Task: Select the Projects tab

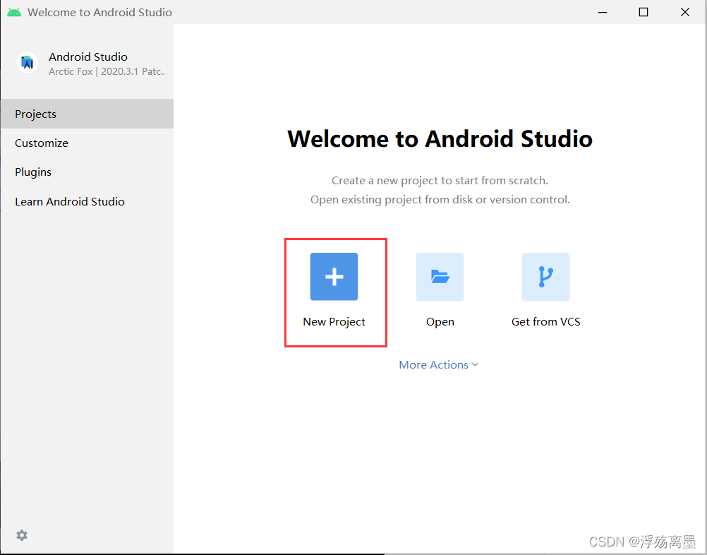Action: [x=87, y=114]
